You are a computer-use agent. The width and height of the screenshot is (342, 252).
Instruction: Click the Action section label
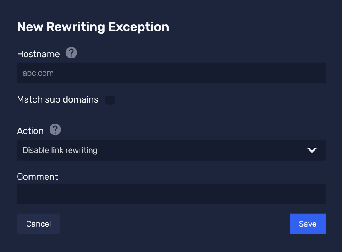(x=30, y=131)
